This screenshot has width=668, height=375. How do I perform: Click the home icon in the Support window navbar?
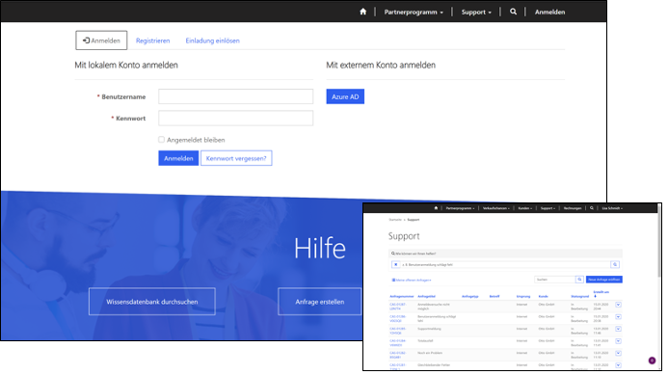(x=436, y=208)
